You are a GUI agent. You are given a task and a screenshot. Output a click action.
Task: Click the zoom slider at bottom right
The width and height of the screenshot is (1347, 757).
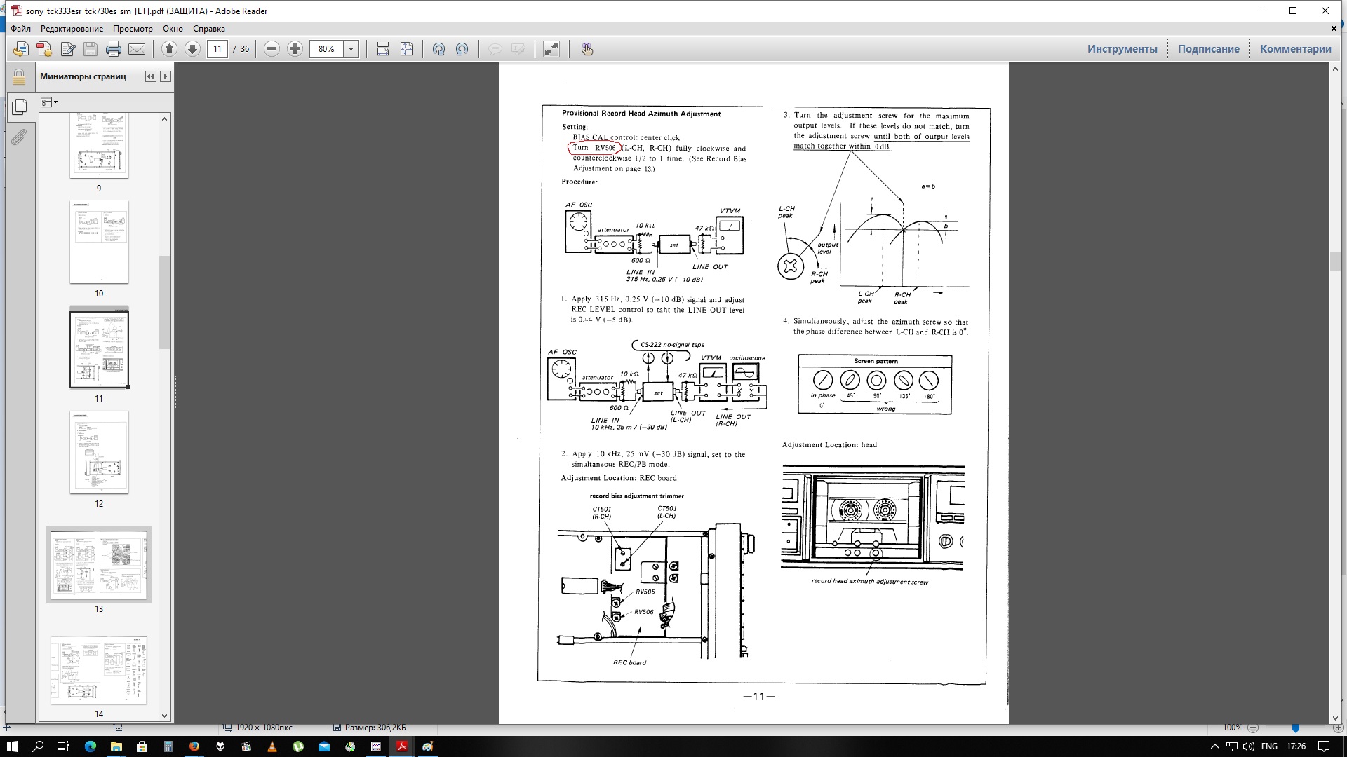point(1295,728)
